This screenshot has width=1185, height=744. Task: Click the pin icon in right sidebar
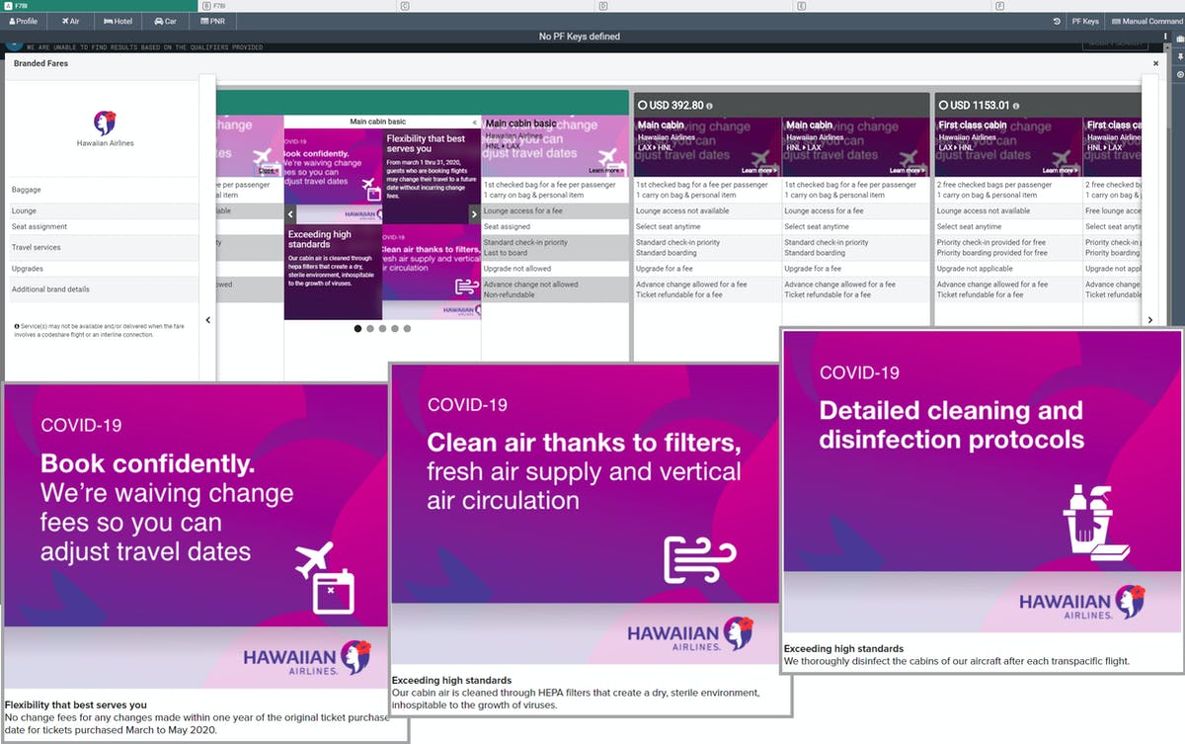point(1179,57)
